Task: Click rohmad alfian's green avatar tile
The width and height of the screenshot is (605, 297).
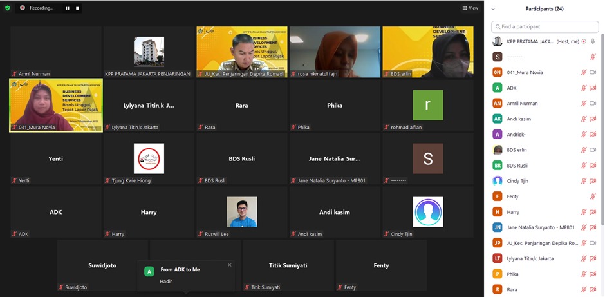Action: point(427,105)
